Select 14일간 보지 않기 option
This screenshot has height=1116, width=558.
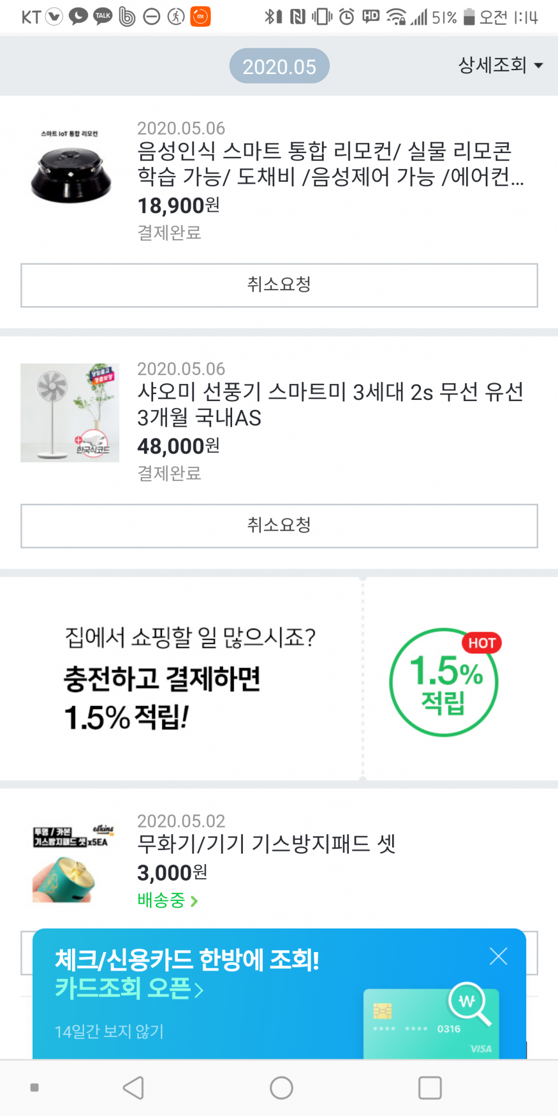tap(109, 1031)
